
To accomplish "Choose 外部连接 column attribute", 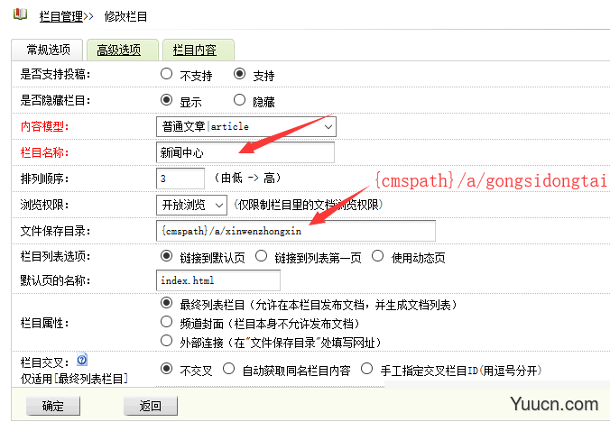I will click(166, 341).
